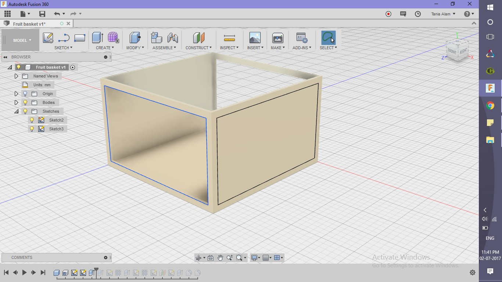The height and width of the screenshot is (282, 502).
Task: Open the Viewports layout dropdown
Action: click(x=279, y=258)
